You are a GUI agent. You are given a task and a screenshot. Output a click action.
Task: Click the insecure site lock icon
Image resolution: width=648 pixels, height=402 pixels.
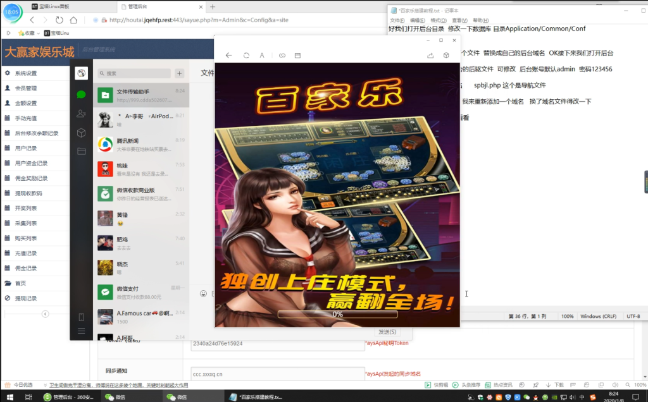[104, 20]
